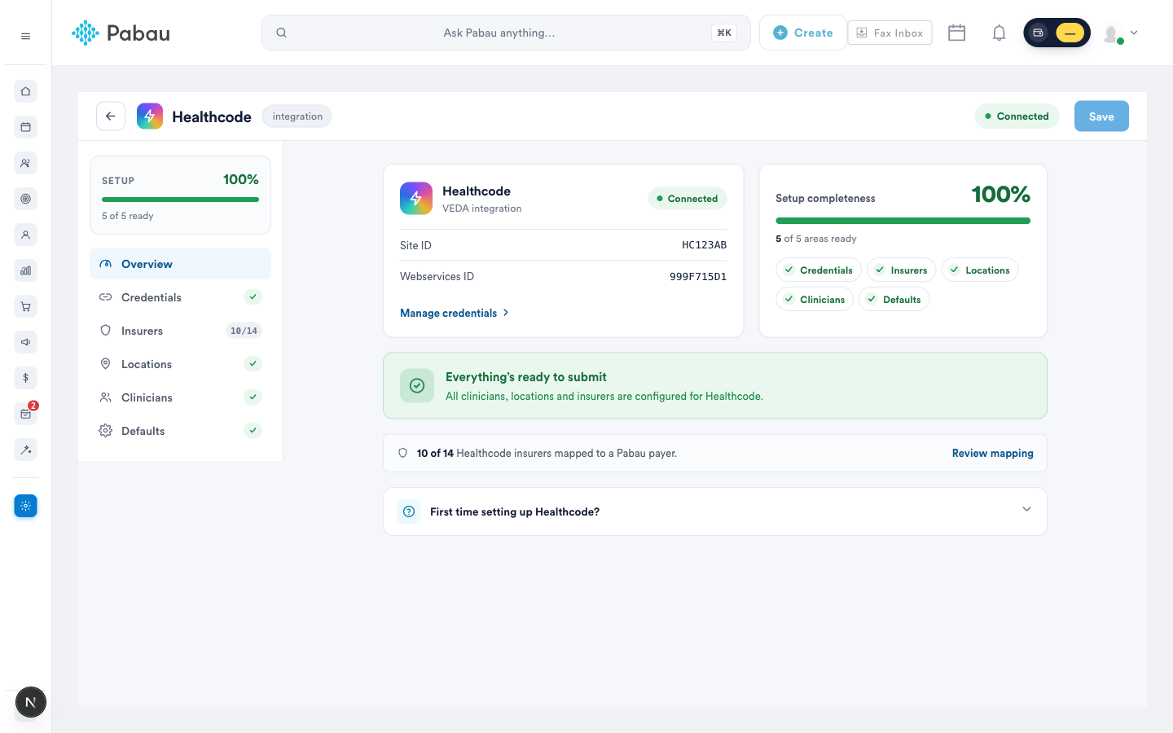Image resolution: width=1173 pixels, height=733 pixels.
Task: Open the magic wand icon in sidebar
Action: (25, 450)
